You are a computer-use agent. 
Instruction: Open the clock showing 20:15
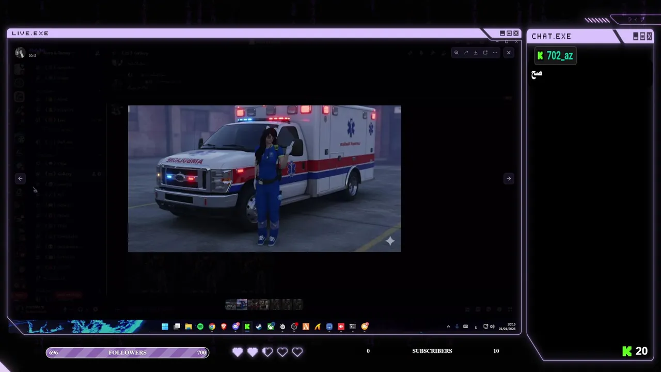(507, 327)
